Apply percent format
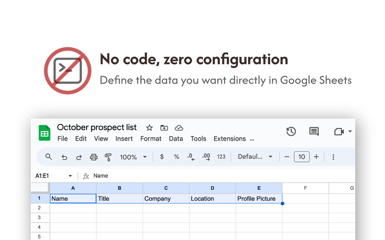The image size is (385, 240). tap(176, 157)
